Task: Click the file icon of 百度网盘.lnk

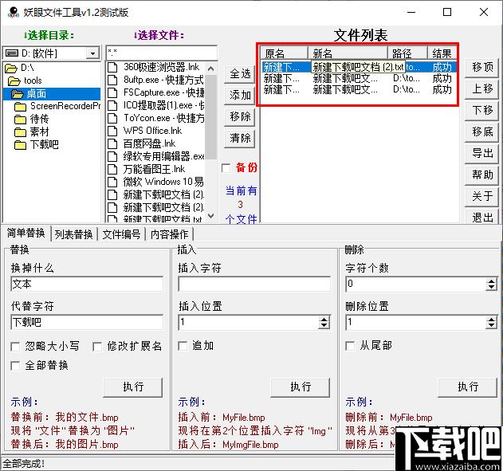Action: click(x=112, y=143)
